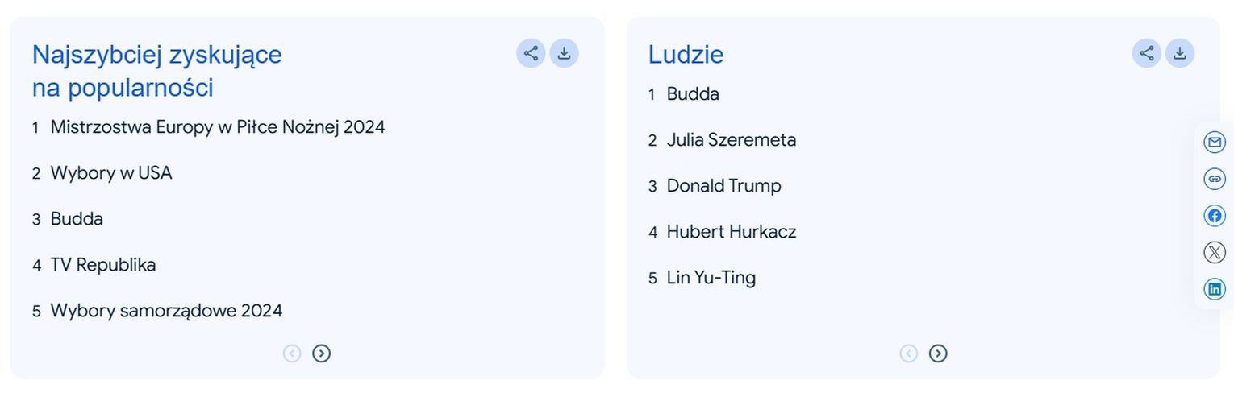Screen dimensions: 1234x401
Task: Go to next page of trending list
Action: click(x=322, y=353)
